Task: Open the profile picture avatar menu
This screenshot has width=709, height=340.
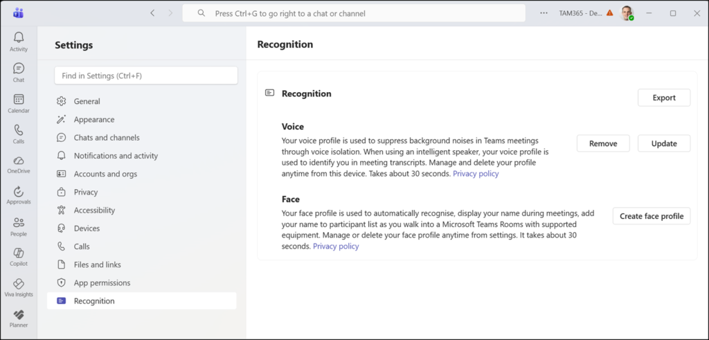Action: click(626, 13)
